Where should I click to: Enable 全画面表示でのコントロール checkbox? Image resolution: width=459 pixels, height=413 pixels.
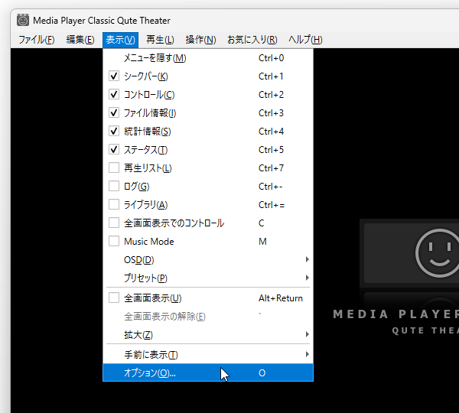pos(113,223)
